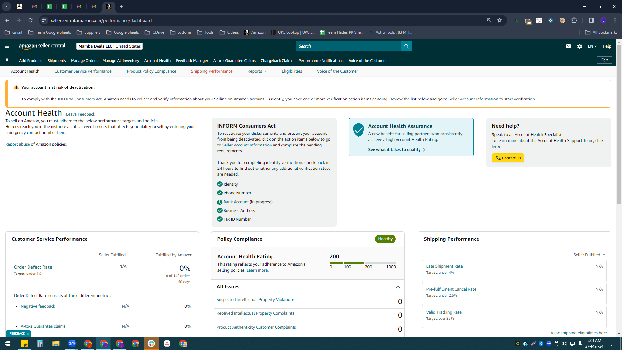Image resolution: width=622 pixels, height=350 pixels.
Task: Go back with the browser back arrow
Action: [x=7, y=20]
